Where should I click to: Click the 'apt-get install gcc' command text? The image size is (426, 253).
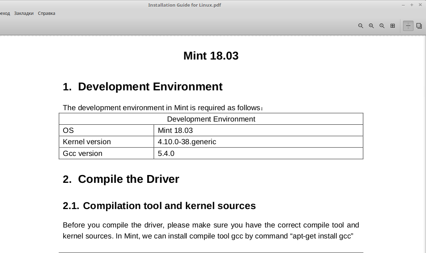322,236
